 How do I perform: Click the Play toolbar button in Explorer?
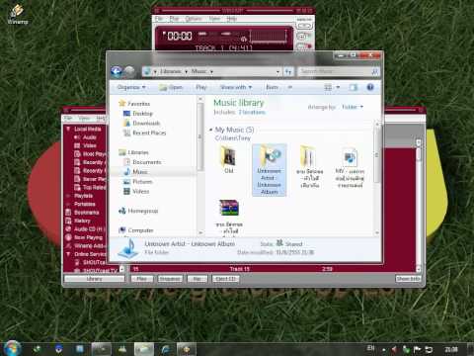[x=201, y=87]
